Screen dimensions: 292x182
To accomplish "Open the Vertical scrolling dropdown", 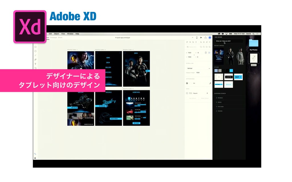I will tap(198, 68).
